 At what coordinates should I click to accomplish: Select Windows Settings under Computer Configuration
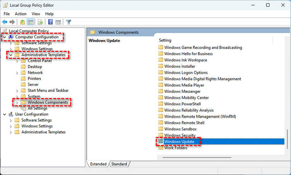(37, 49)
